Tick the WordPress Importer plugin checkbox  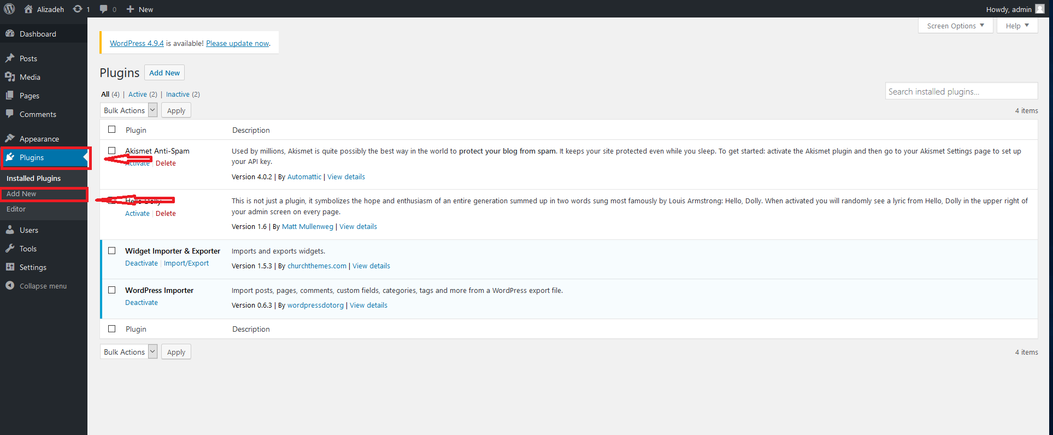112,290
